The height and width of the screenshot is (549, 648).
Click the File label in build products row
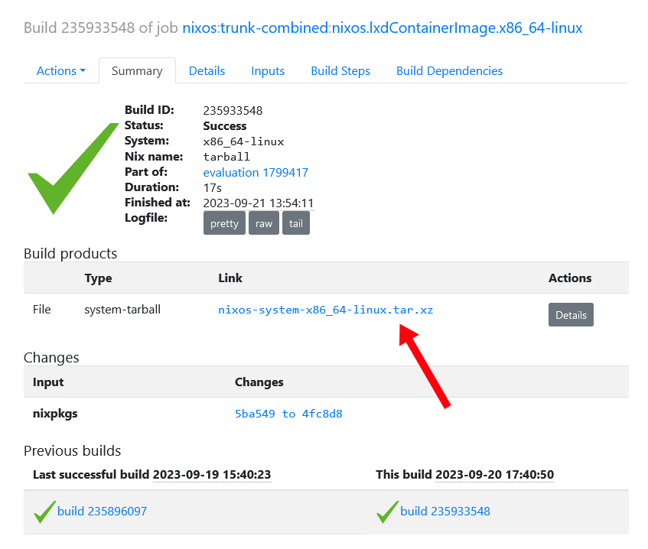[42, 310]
